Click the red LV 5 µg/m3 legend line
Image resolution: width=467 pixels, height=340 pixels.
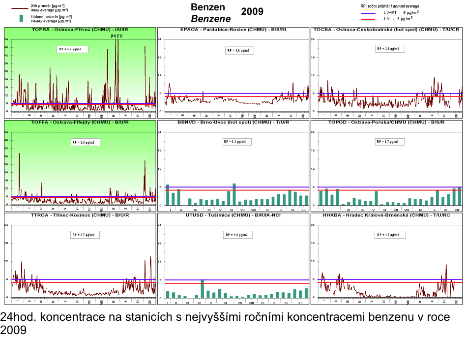pos(370,19)
